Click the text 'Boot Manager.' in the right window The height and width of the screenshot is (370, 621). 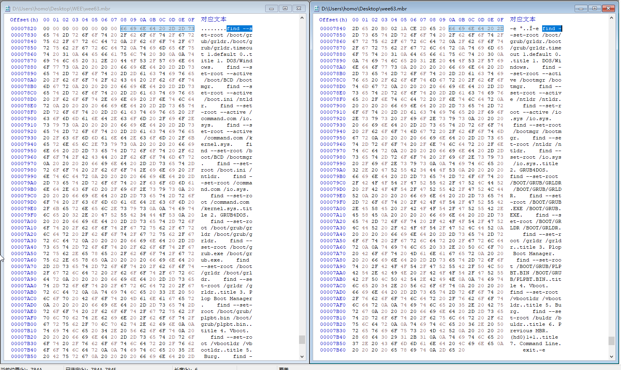(x=534, y=253)
